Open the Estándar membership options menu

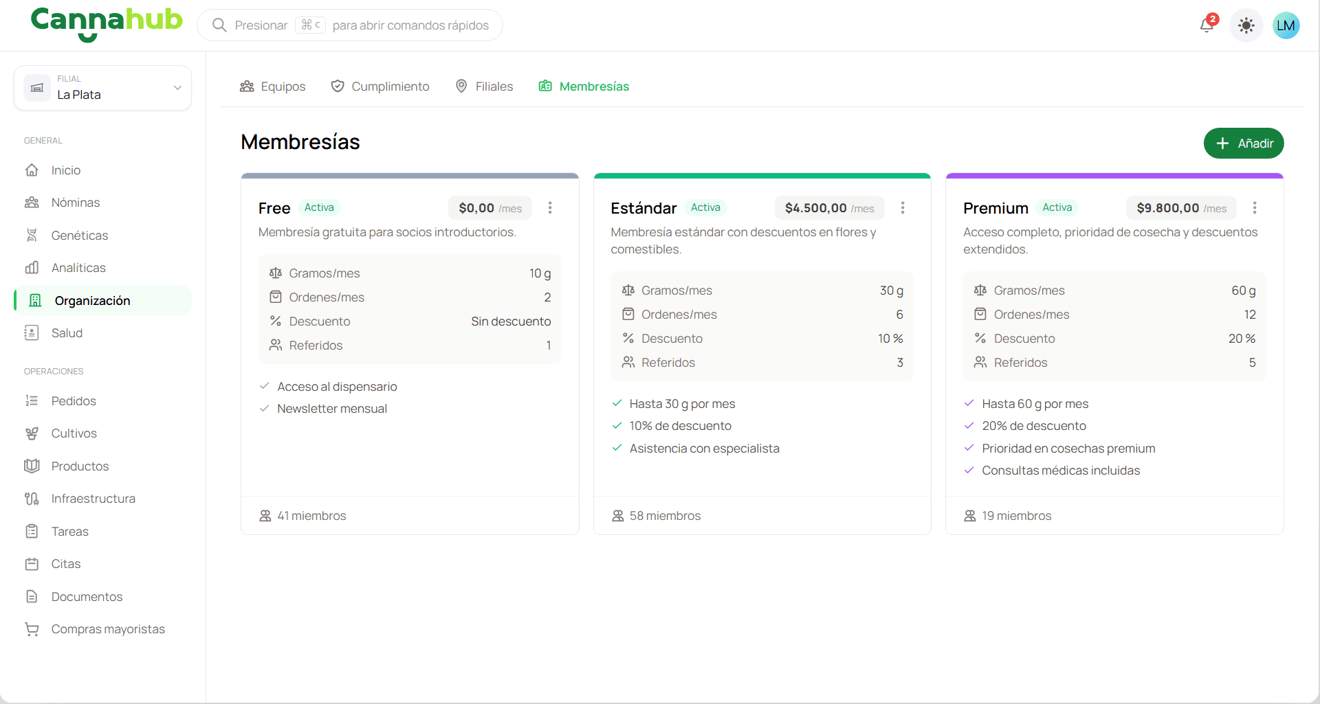(x=903, y=208)
